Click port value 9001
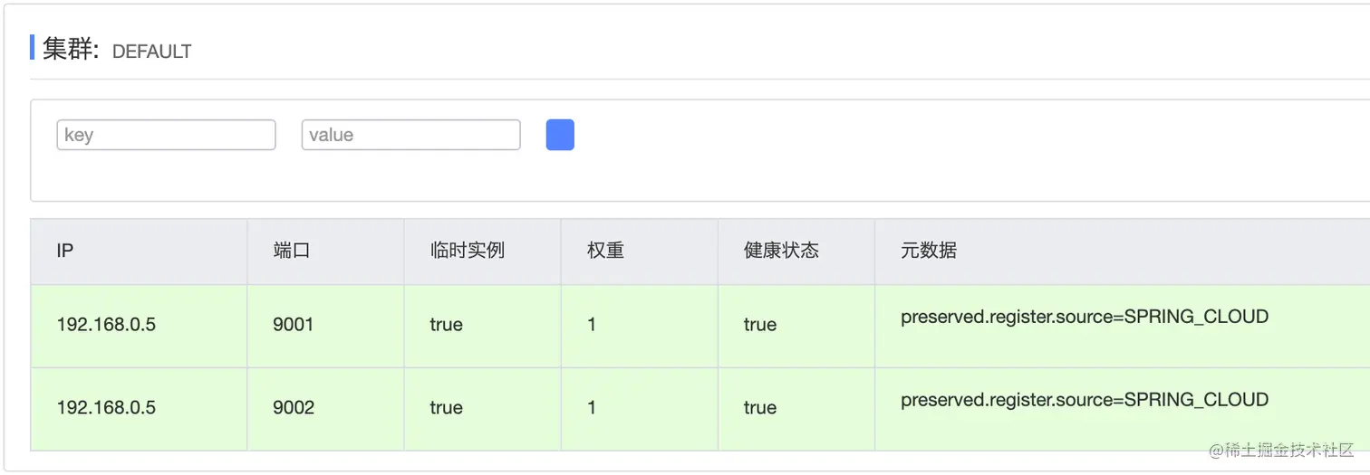Screen dimensions: 1370x475 [294, 324]
